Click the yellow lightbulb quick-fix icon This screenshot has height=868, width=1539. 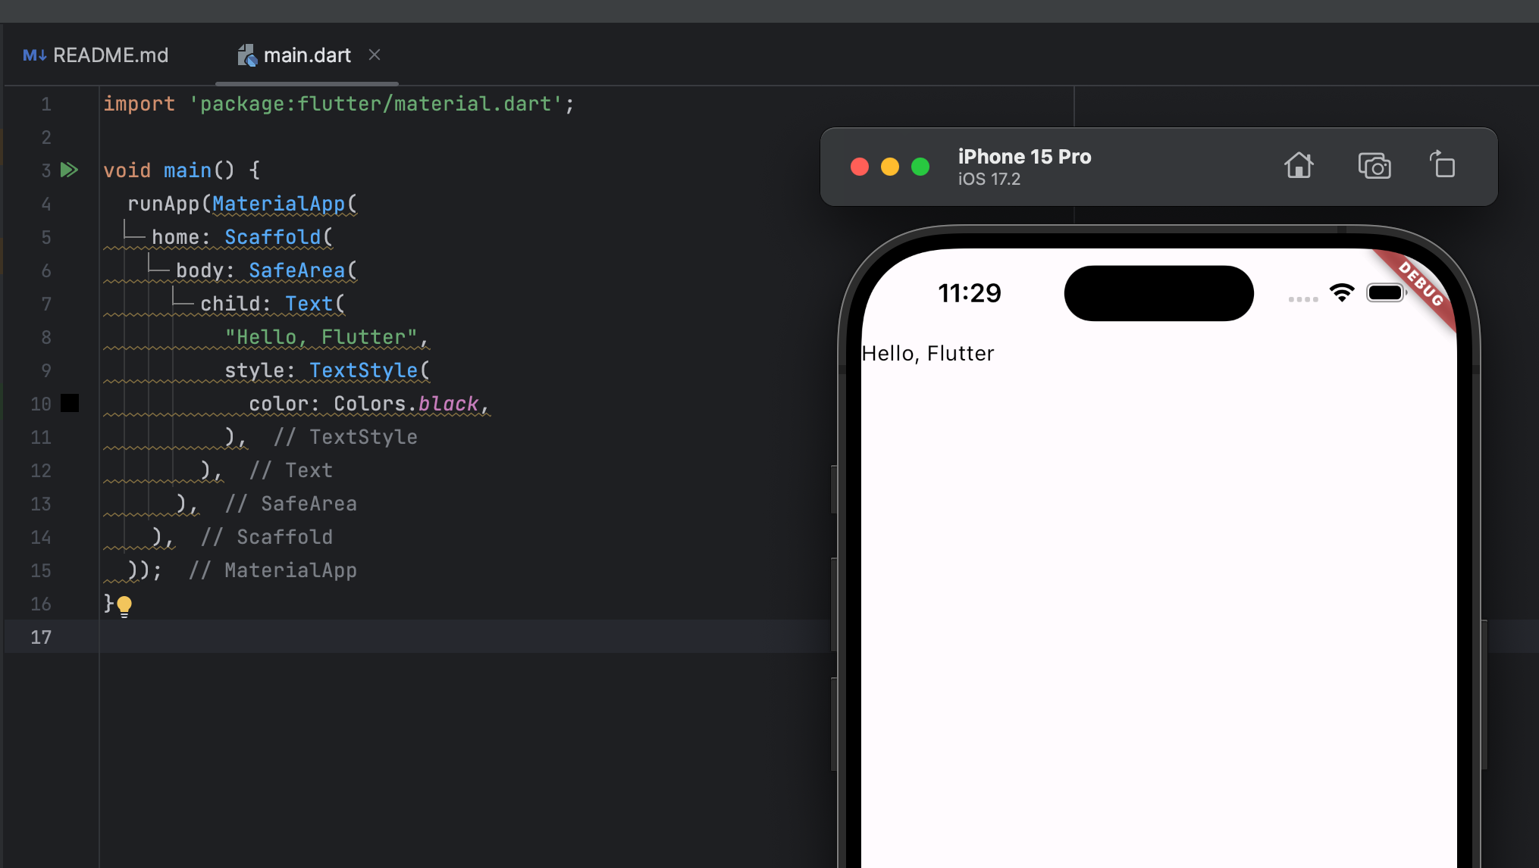[x=124, y=605]
